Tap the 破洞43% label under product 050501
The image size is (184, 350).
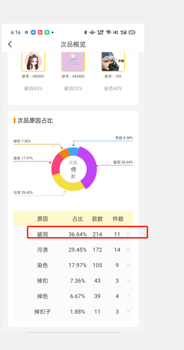click(33, 89)
